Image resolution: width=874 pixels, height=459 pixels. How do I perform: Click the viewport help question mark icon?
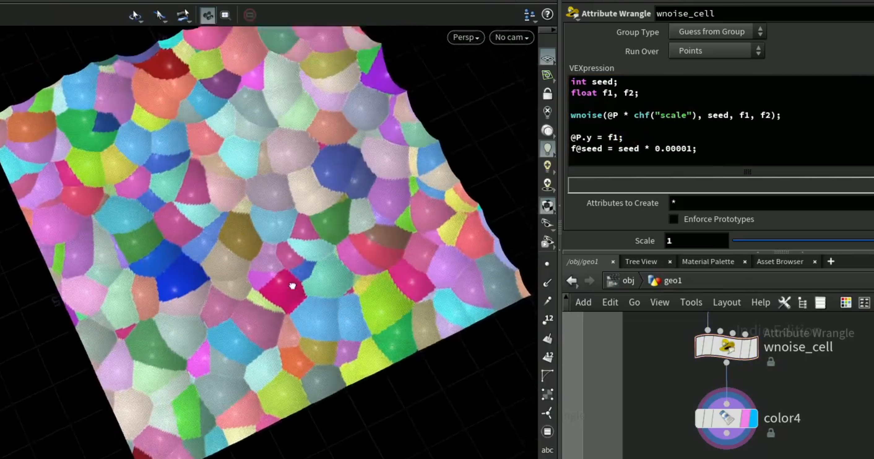click(x=547, y=15)
